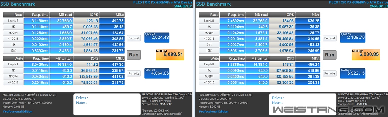Screen dimensions: 388x117
Task: Select right Write Seq 4MB test
Action: 209,64
